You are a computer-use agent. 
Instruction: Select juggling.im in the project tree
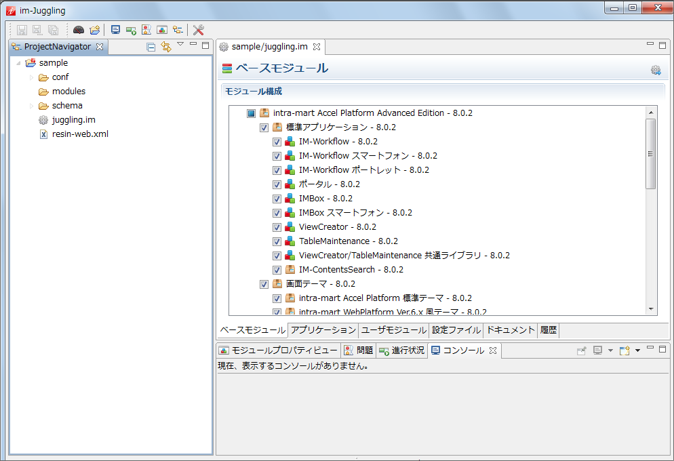coord(67,120)
